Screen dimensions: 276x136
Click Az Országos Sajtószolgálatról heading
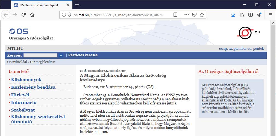click(x=228, y=71)
